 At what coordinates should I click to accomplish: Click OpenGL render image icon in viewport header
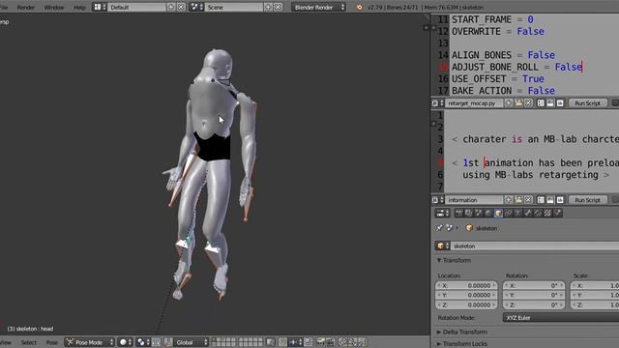point(320,341)
